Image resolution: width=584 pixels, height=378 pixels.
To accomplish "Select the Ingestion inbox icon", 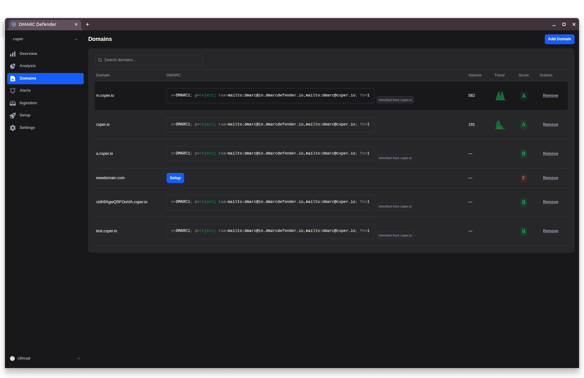I will tap(13, 103).
